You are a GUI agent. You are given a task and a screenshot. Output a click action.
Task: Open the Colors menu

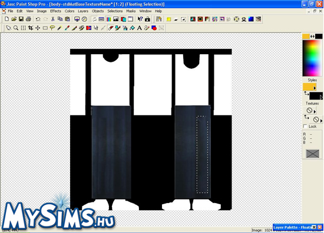pos(70,11)
